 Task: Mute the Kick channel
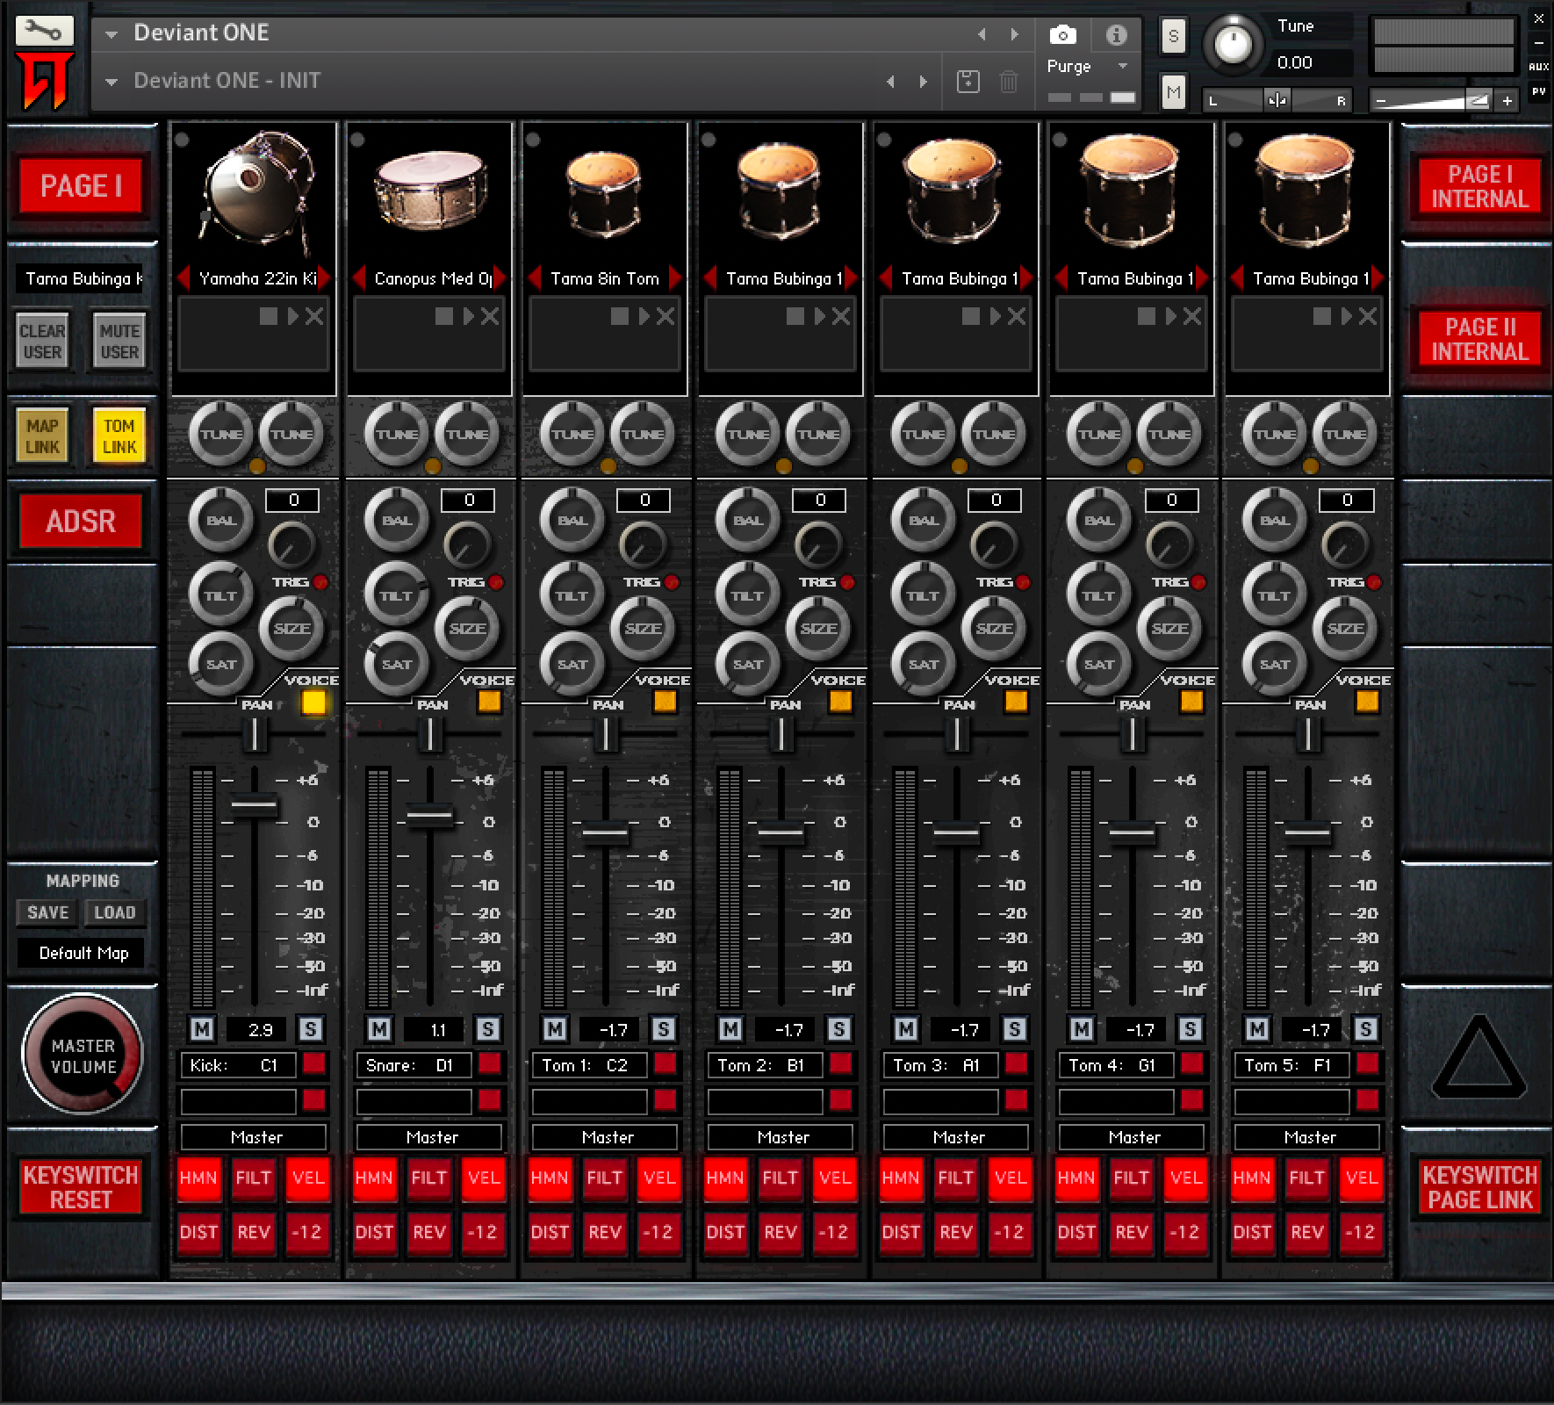(x=202, y=1029)
